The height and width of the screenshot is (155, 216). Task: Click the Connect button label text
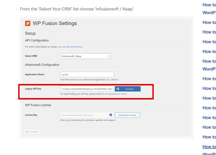coord(129,89)
